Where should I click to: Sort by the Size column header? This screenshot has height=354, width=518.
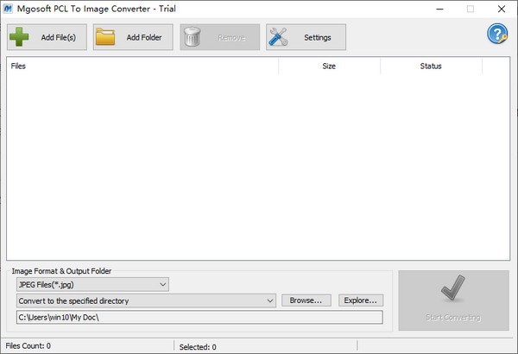[330, 66]
